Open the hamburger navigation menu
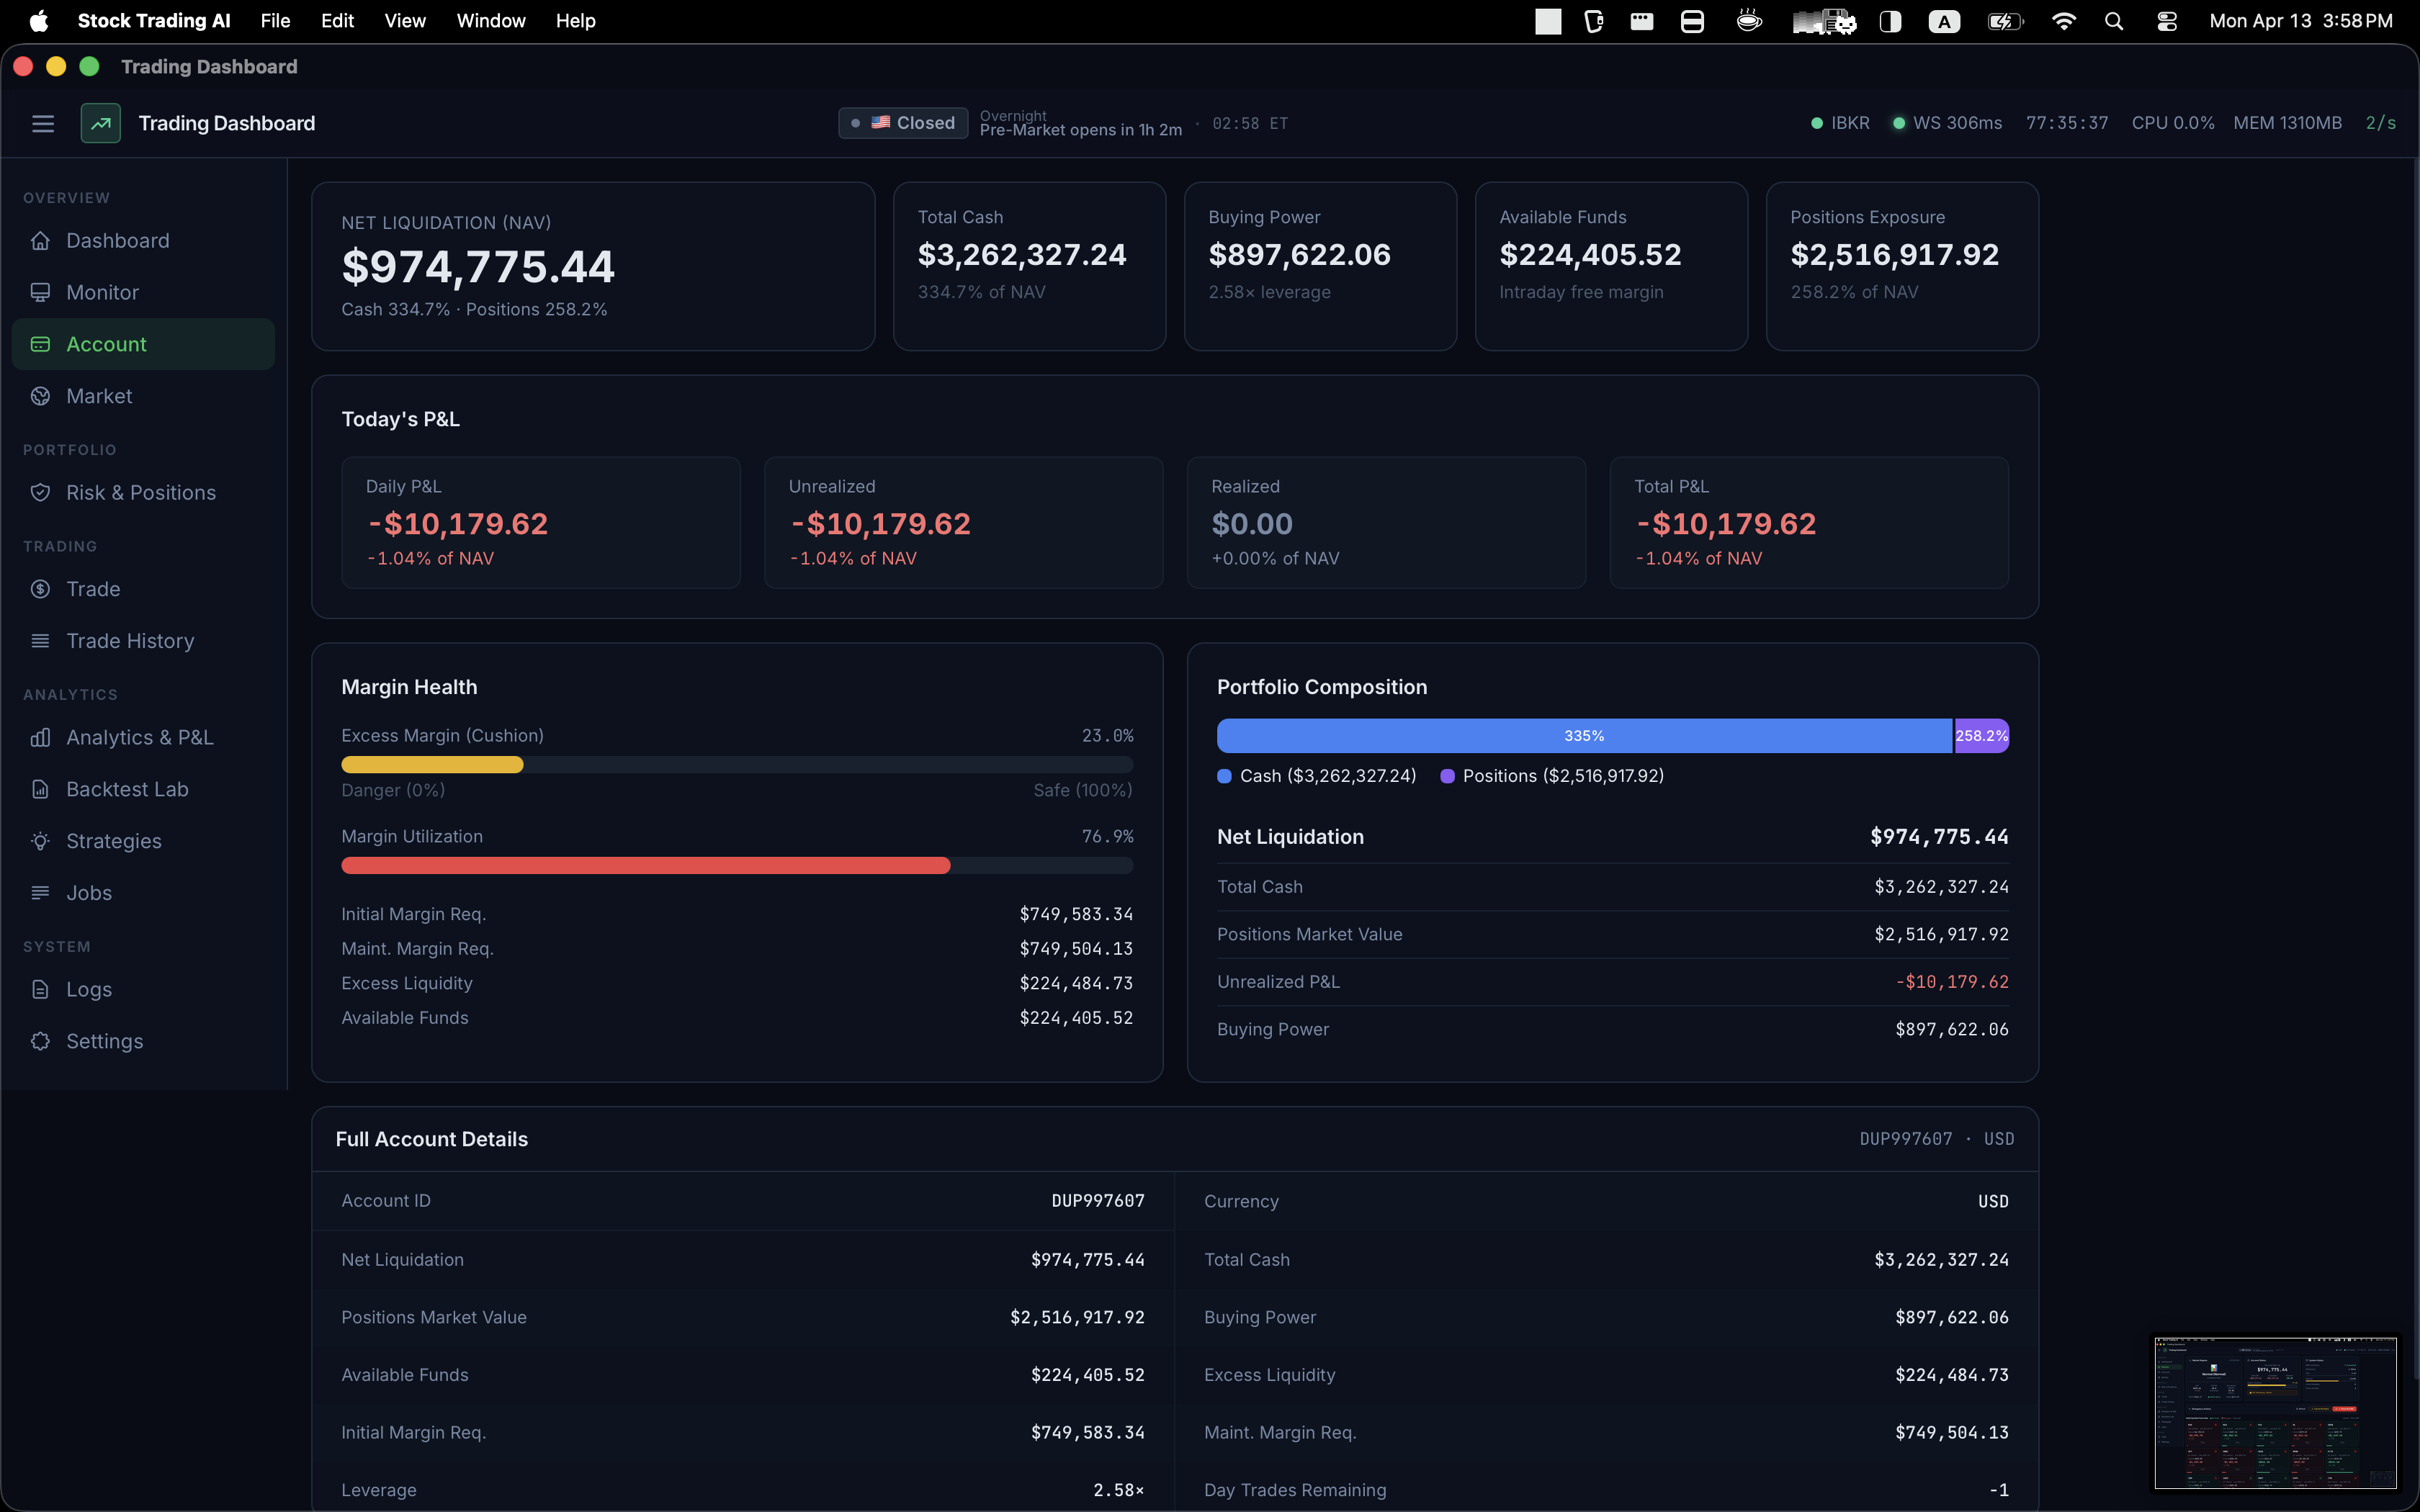Image resolution: width=2420 pixels, height=1512 pixels. pyautogui.click(x=43, y=123)
